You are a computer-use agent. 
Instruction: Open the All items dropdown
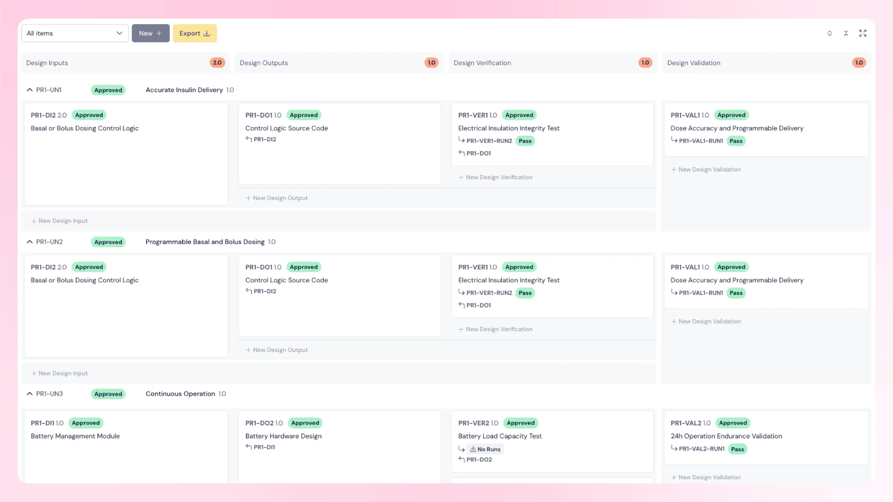tap(75, 33)
